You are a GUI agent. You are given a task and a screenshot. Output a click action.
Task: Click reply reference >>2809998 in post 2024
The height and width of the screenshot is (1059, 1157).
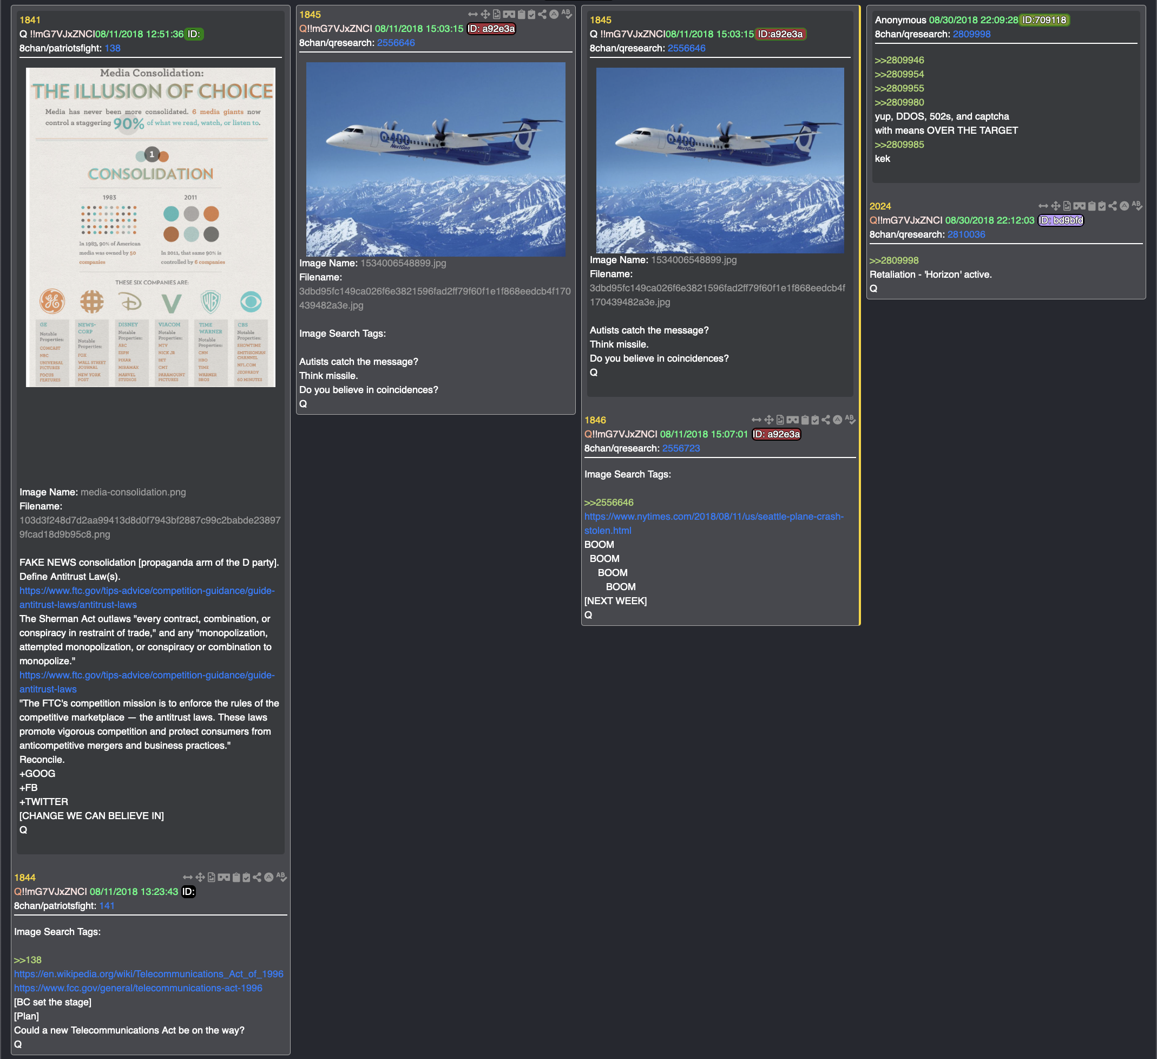pyautogui.click(x=894, y=260)
